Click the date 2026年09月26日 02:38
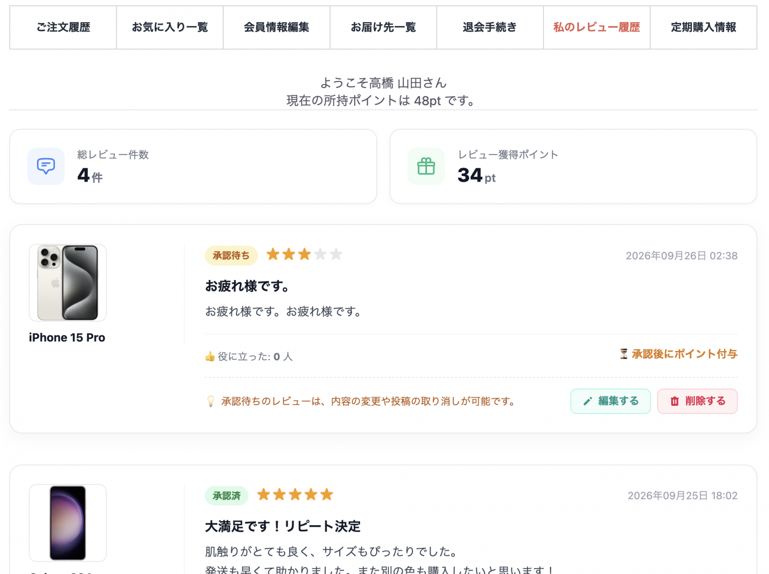The height and width of the screenshot is (574, 769). (x=681, y=256)
